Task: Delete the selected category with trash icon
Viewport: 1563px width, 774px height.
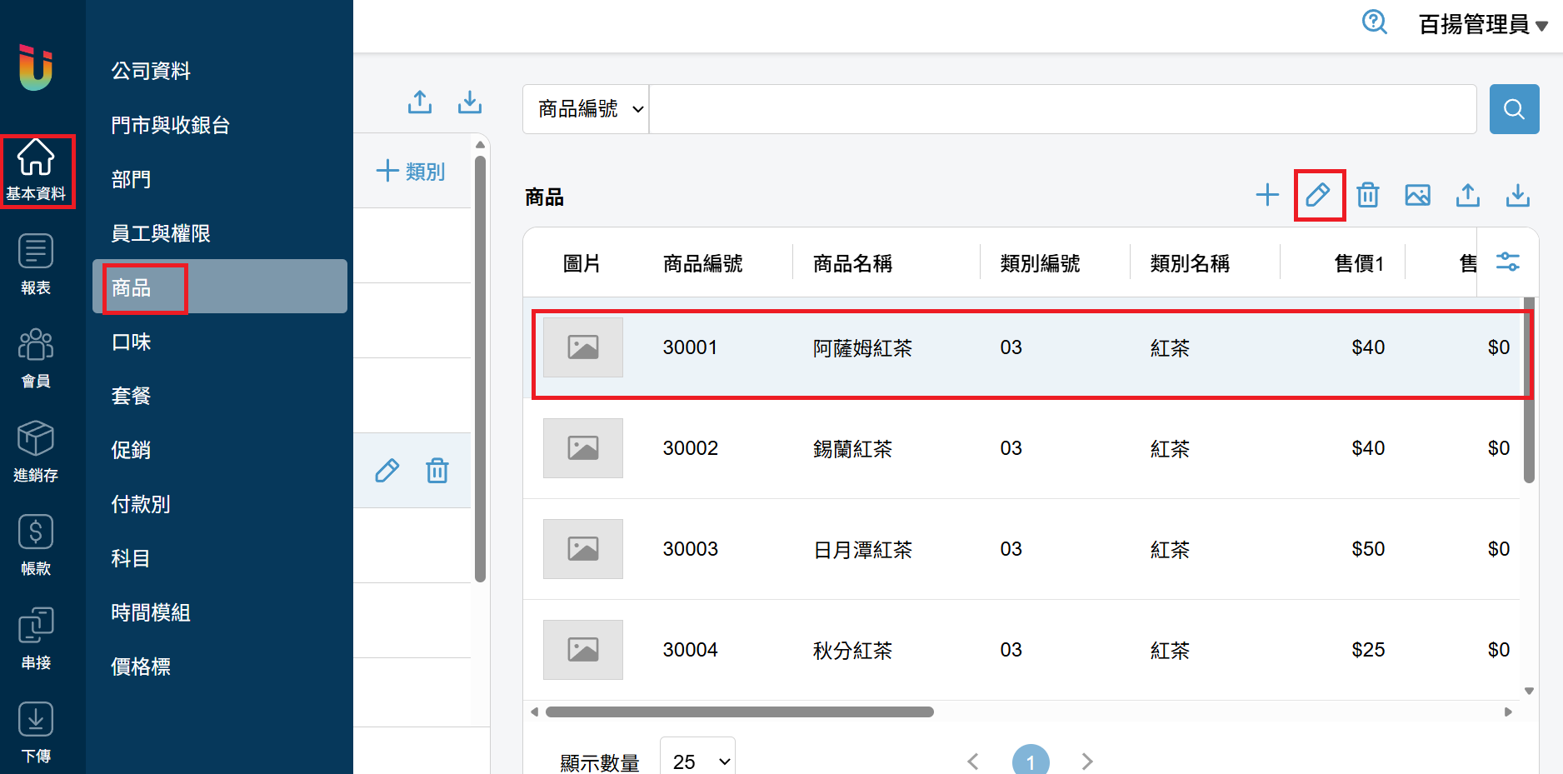Action: pos(437,471)
